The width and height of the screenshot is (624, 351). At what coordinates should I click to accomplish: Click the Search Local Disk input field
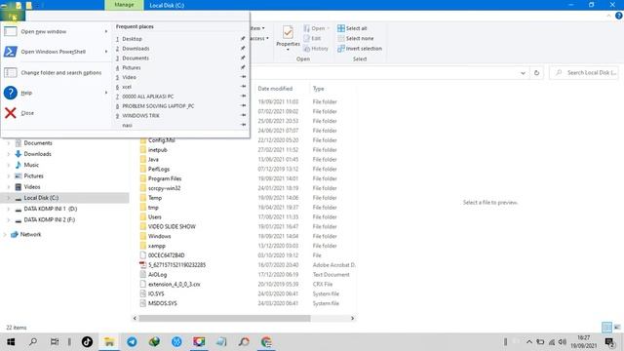point(585,73)
